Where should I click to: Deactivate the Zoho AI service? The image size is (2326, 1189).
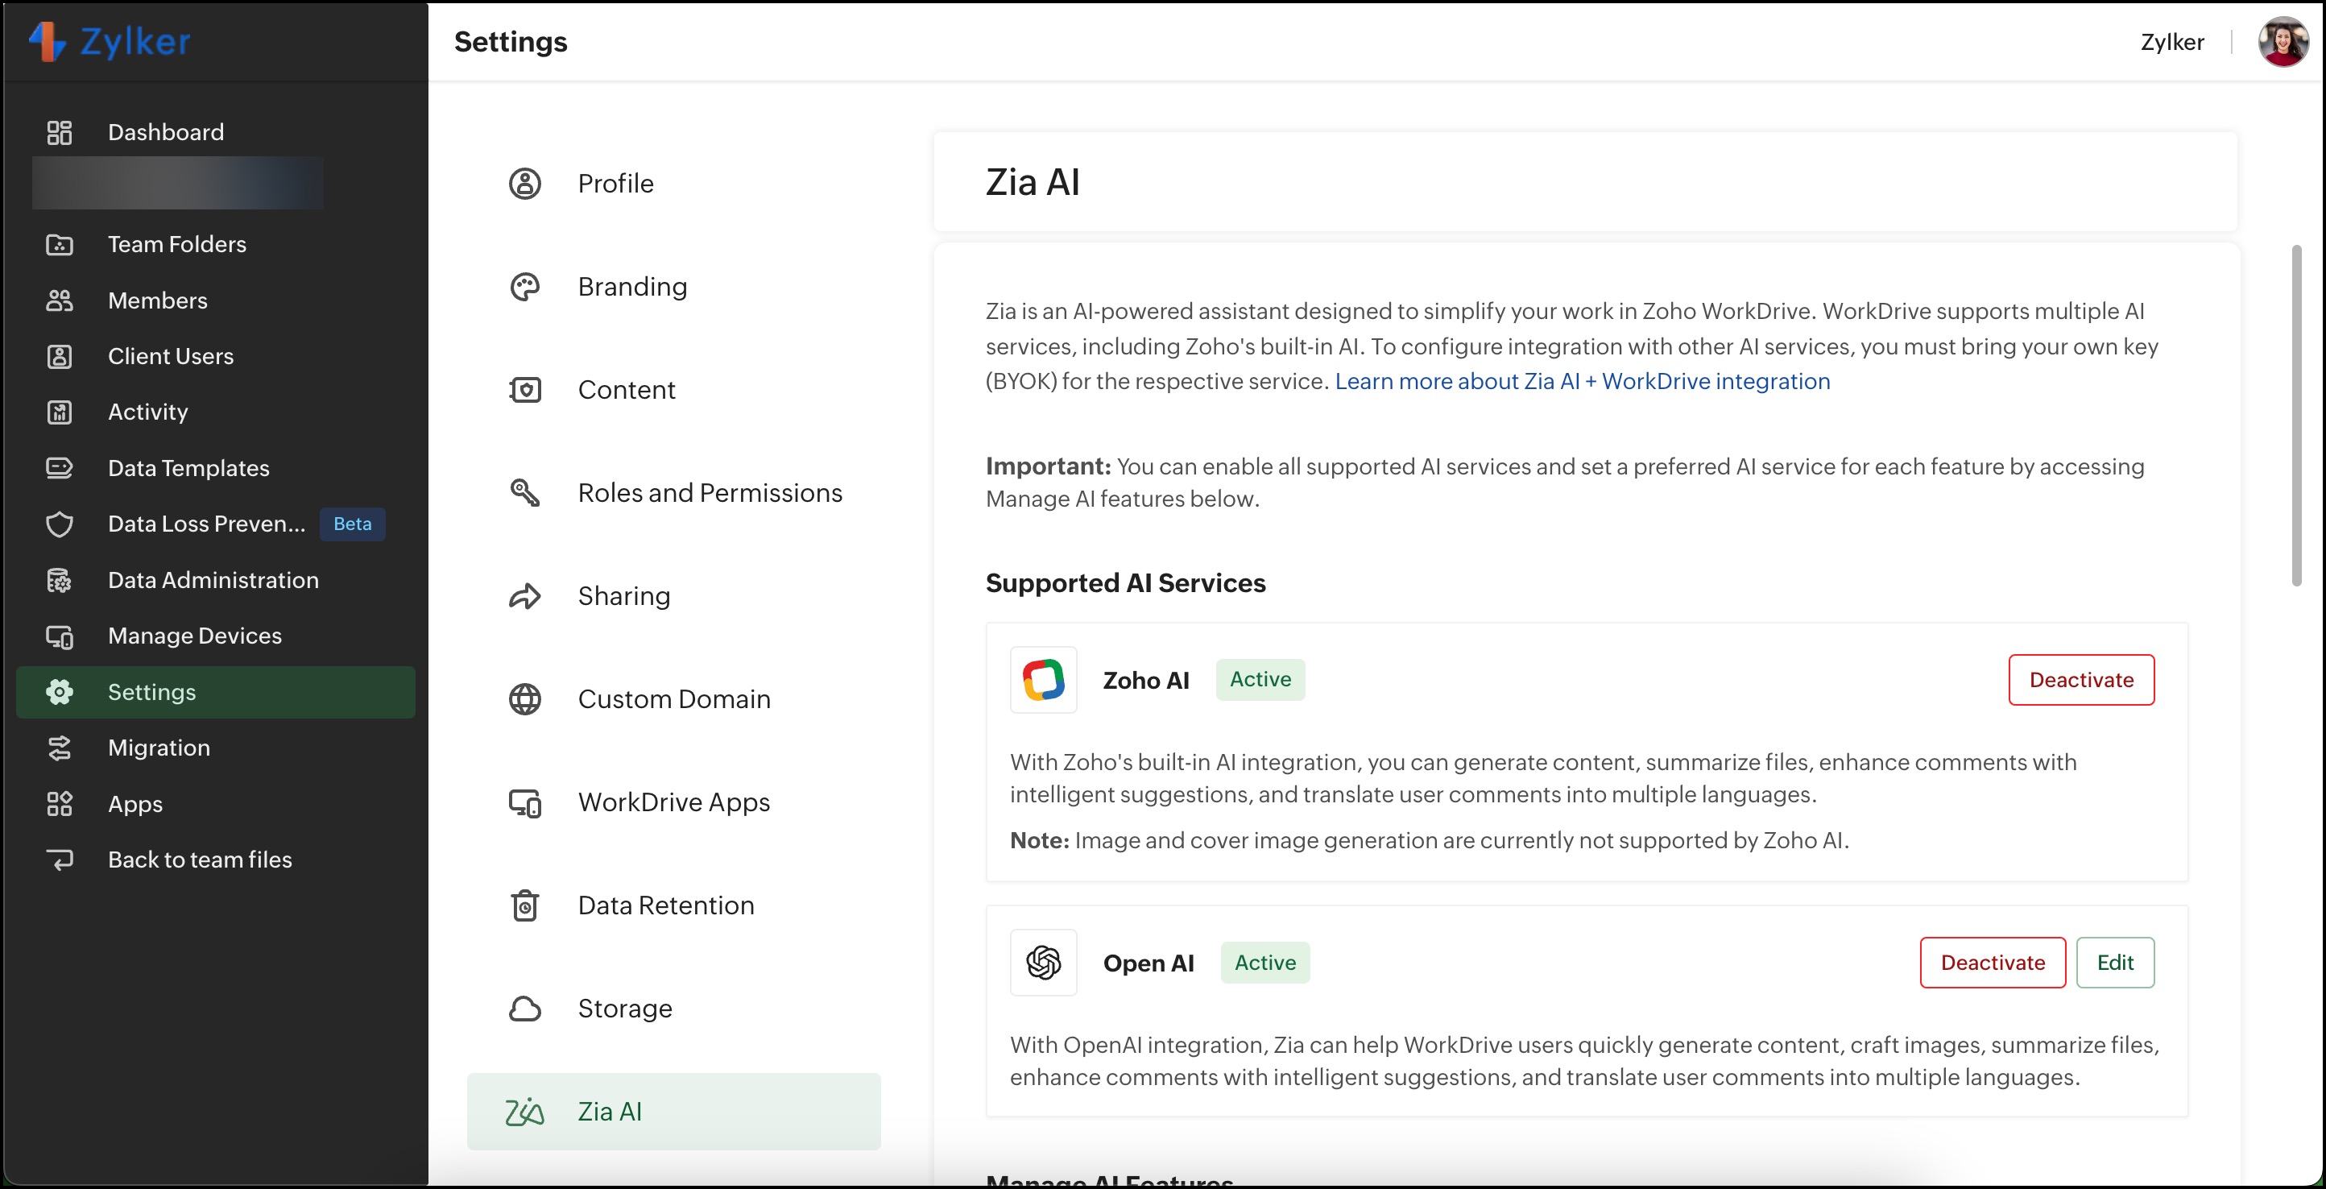tap(2080, 680)
